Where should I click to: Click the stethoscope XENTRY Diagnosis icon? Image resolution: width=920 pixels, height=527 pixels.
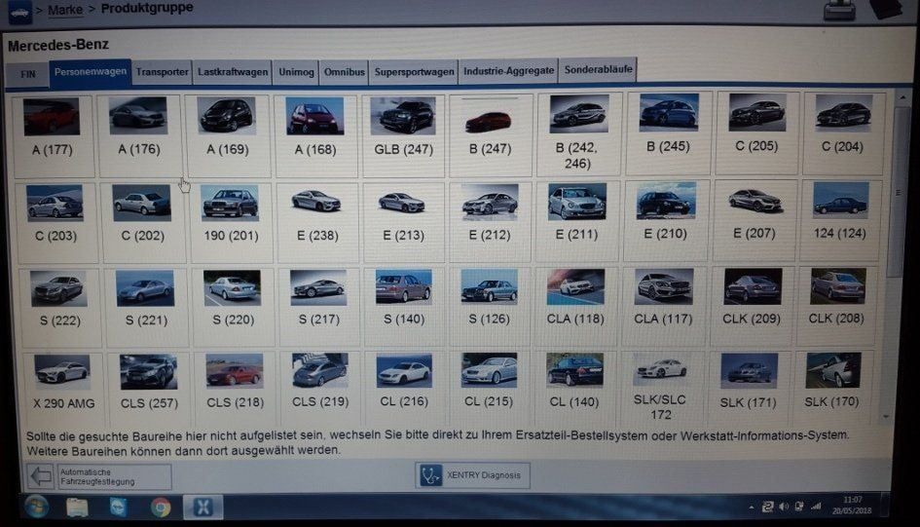point(430,476)
